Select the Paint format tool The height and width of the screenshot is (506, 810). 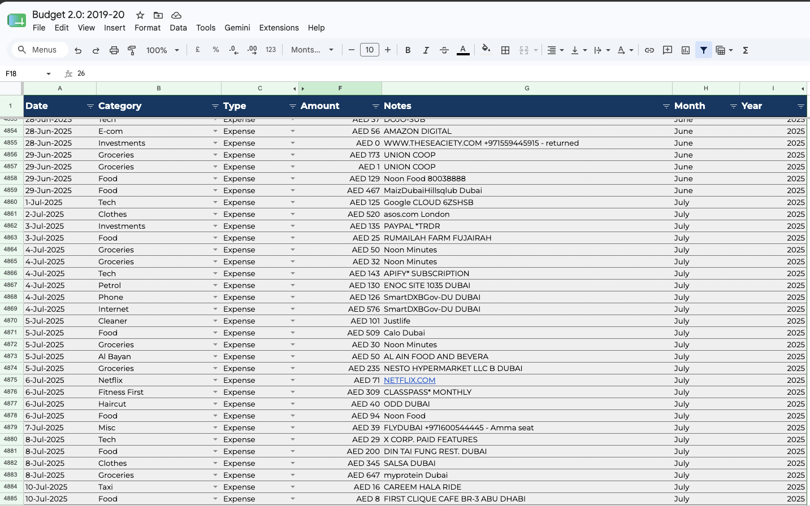tap(132, 50)
